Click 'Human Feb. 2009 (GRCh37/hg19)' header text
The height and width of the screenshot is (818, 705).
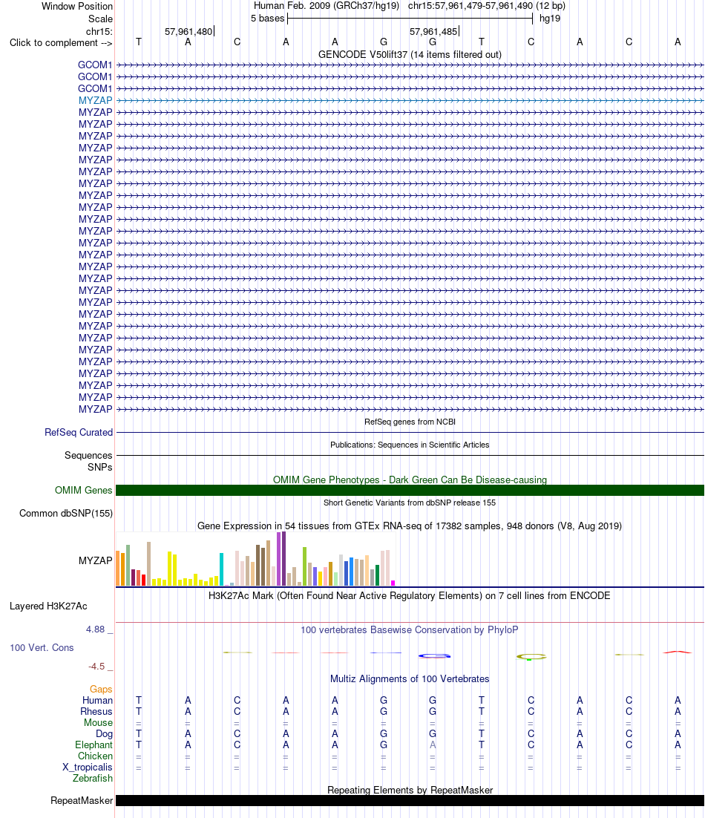pyautogui.click(x=327, y=6)
